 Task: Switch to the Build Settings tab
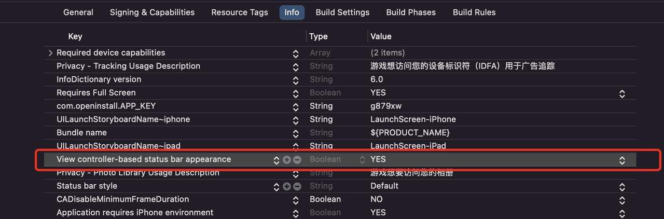point(342,12)
